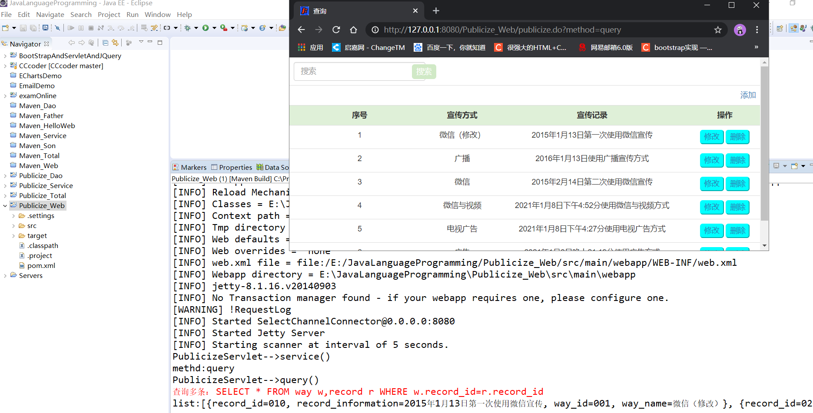This screenshot has width=813, height=413.
Task: Open the Project menu
Action: (x=109, y=14)
